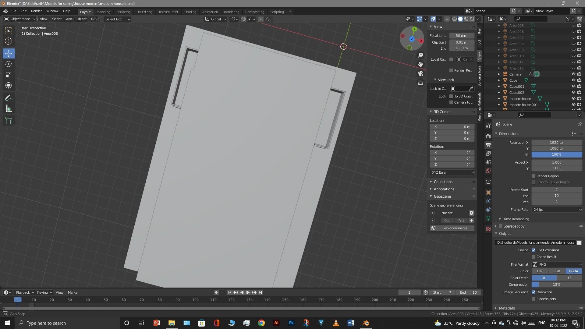Uncheck the File Extensions option
Screen dimensions: 585x329
pos(534,250)
